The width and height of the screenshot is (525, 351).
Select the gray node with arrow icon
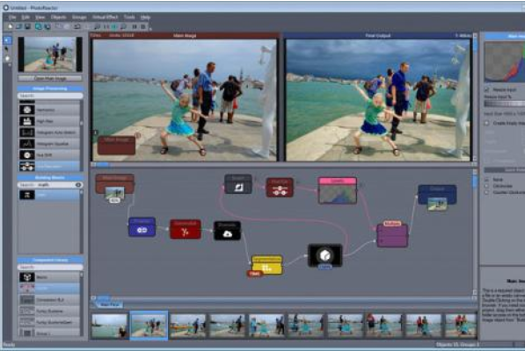pyautogui.click(x=238, y=184)
